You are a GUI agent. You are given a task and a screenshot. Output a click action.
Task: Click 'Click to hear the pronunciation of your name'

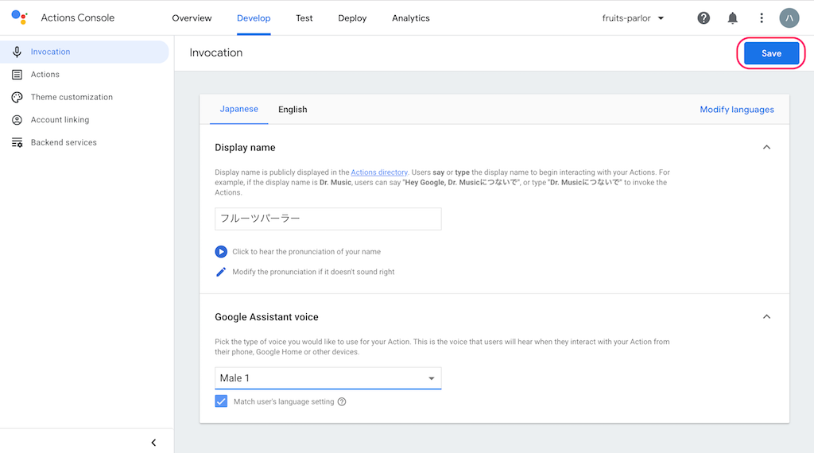[x=306, y=252]
